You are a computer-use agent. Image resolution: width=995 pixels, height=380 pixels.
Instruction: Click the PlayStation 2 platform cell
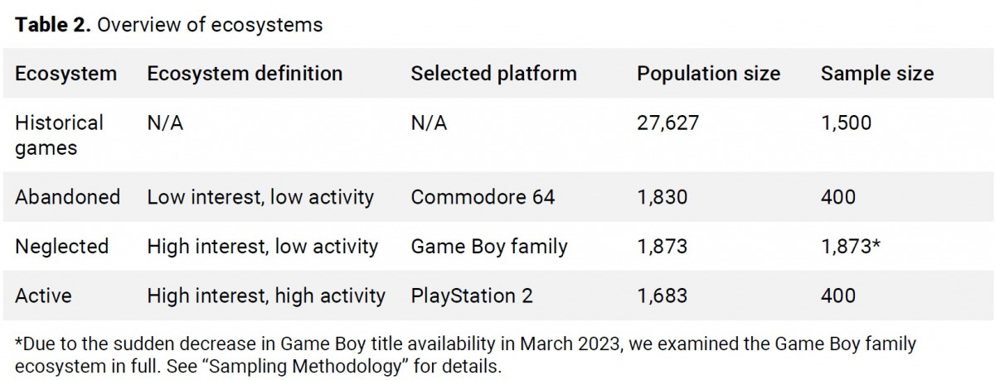pyautogui.click(x=472, y=296)
